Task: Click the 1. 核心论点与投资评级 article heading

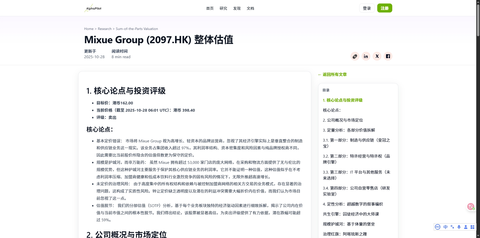Action: coord(126,91)
